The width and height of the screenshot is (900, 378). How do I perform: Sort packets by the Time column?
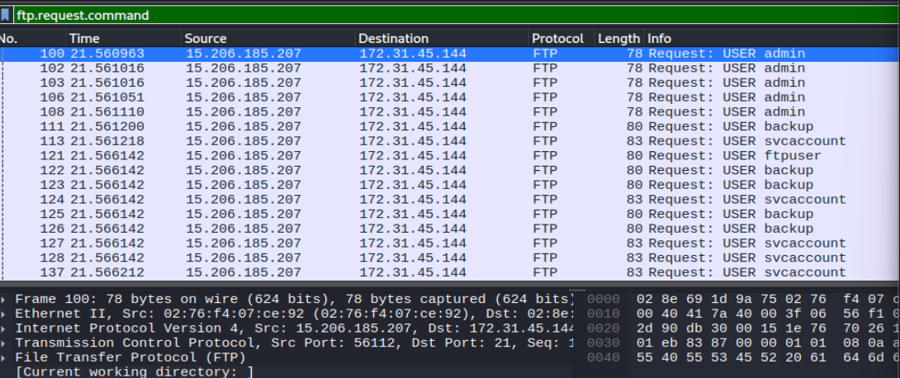124,39
